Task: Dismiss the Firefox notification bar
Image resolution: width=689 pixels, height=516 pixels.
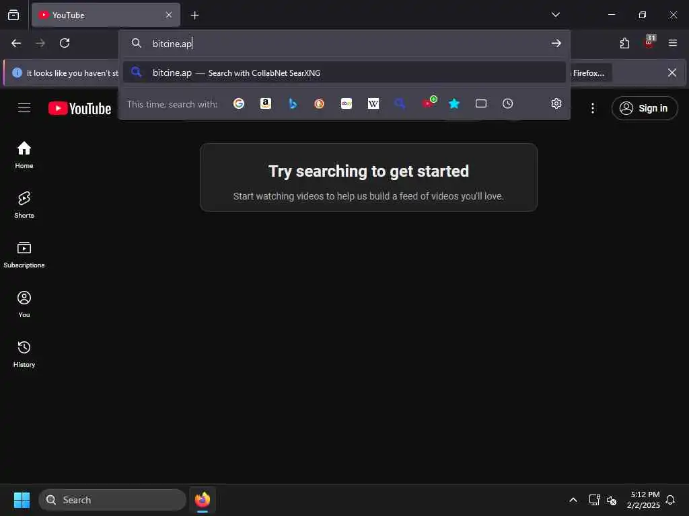Action: click(672, 73)
